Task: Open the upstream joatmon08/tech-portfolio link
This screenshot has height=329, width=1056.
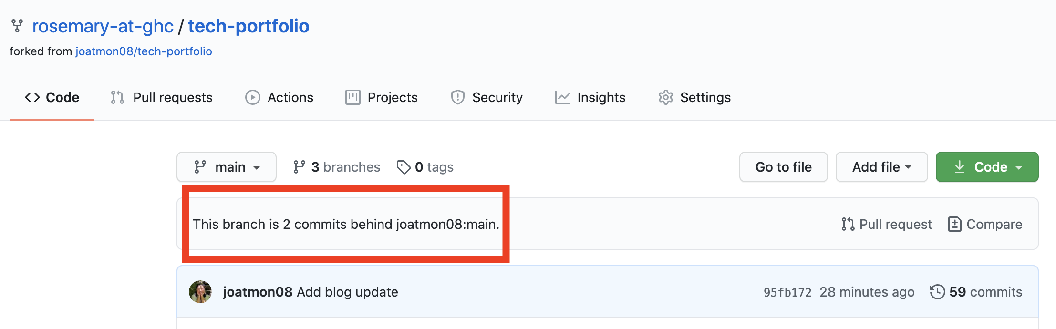Action: click(x=144, y=51)
